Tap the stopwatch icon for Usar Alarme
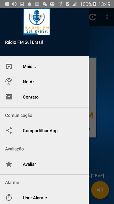This screenshot has width=114, height=204. click(9, 197)
